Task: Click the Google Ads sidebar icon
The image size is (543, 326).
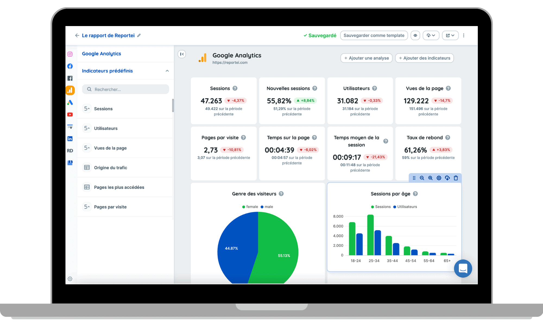Action: click(70, 102)
